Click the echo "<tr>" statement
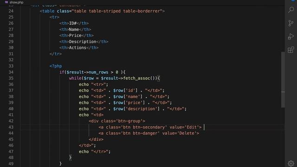 (94, 84)
